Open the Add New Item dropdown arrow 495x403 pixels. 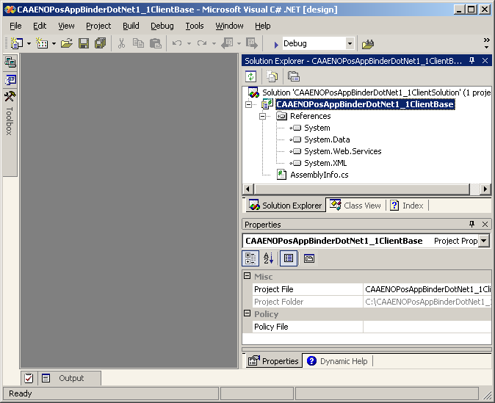pos(54,43)
